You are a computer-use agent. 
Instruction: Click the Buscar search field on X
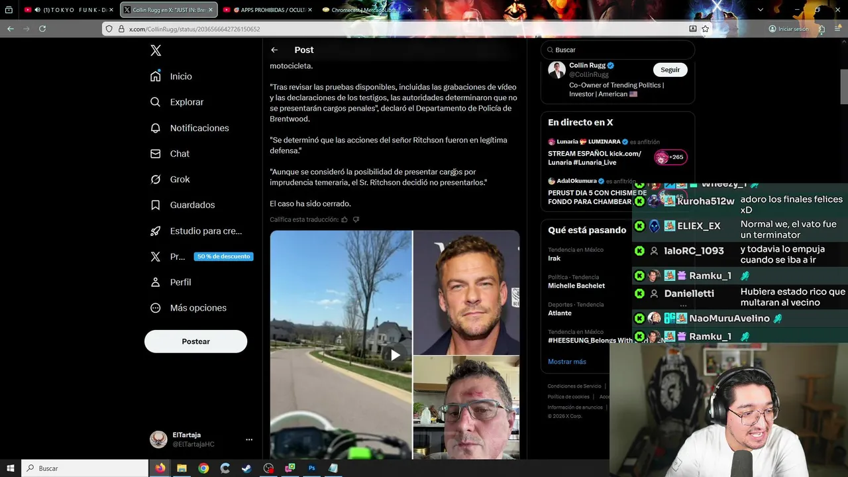617,50
